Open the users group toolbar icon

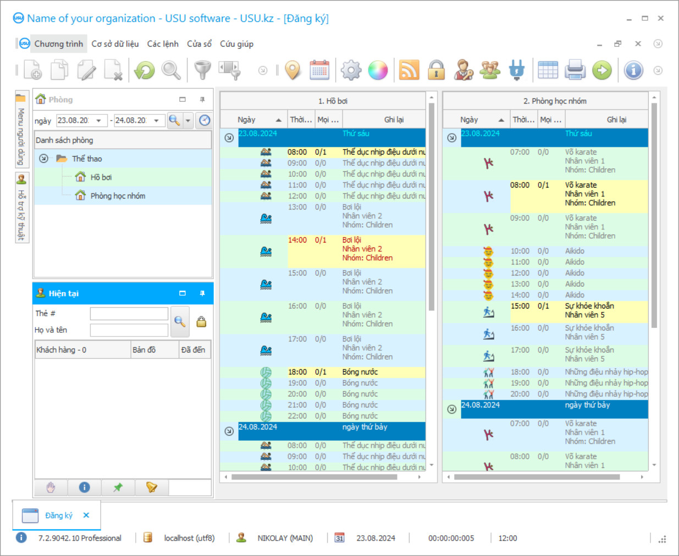490,70
